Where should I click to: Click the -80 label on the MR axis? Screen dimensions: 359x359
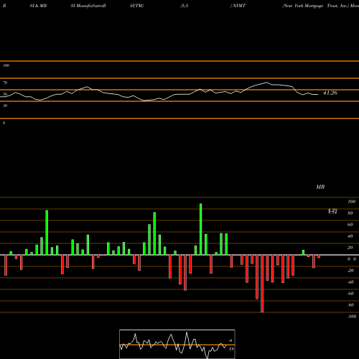click(x=350, y=305)
